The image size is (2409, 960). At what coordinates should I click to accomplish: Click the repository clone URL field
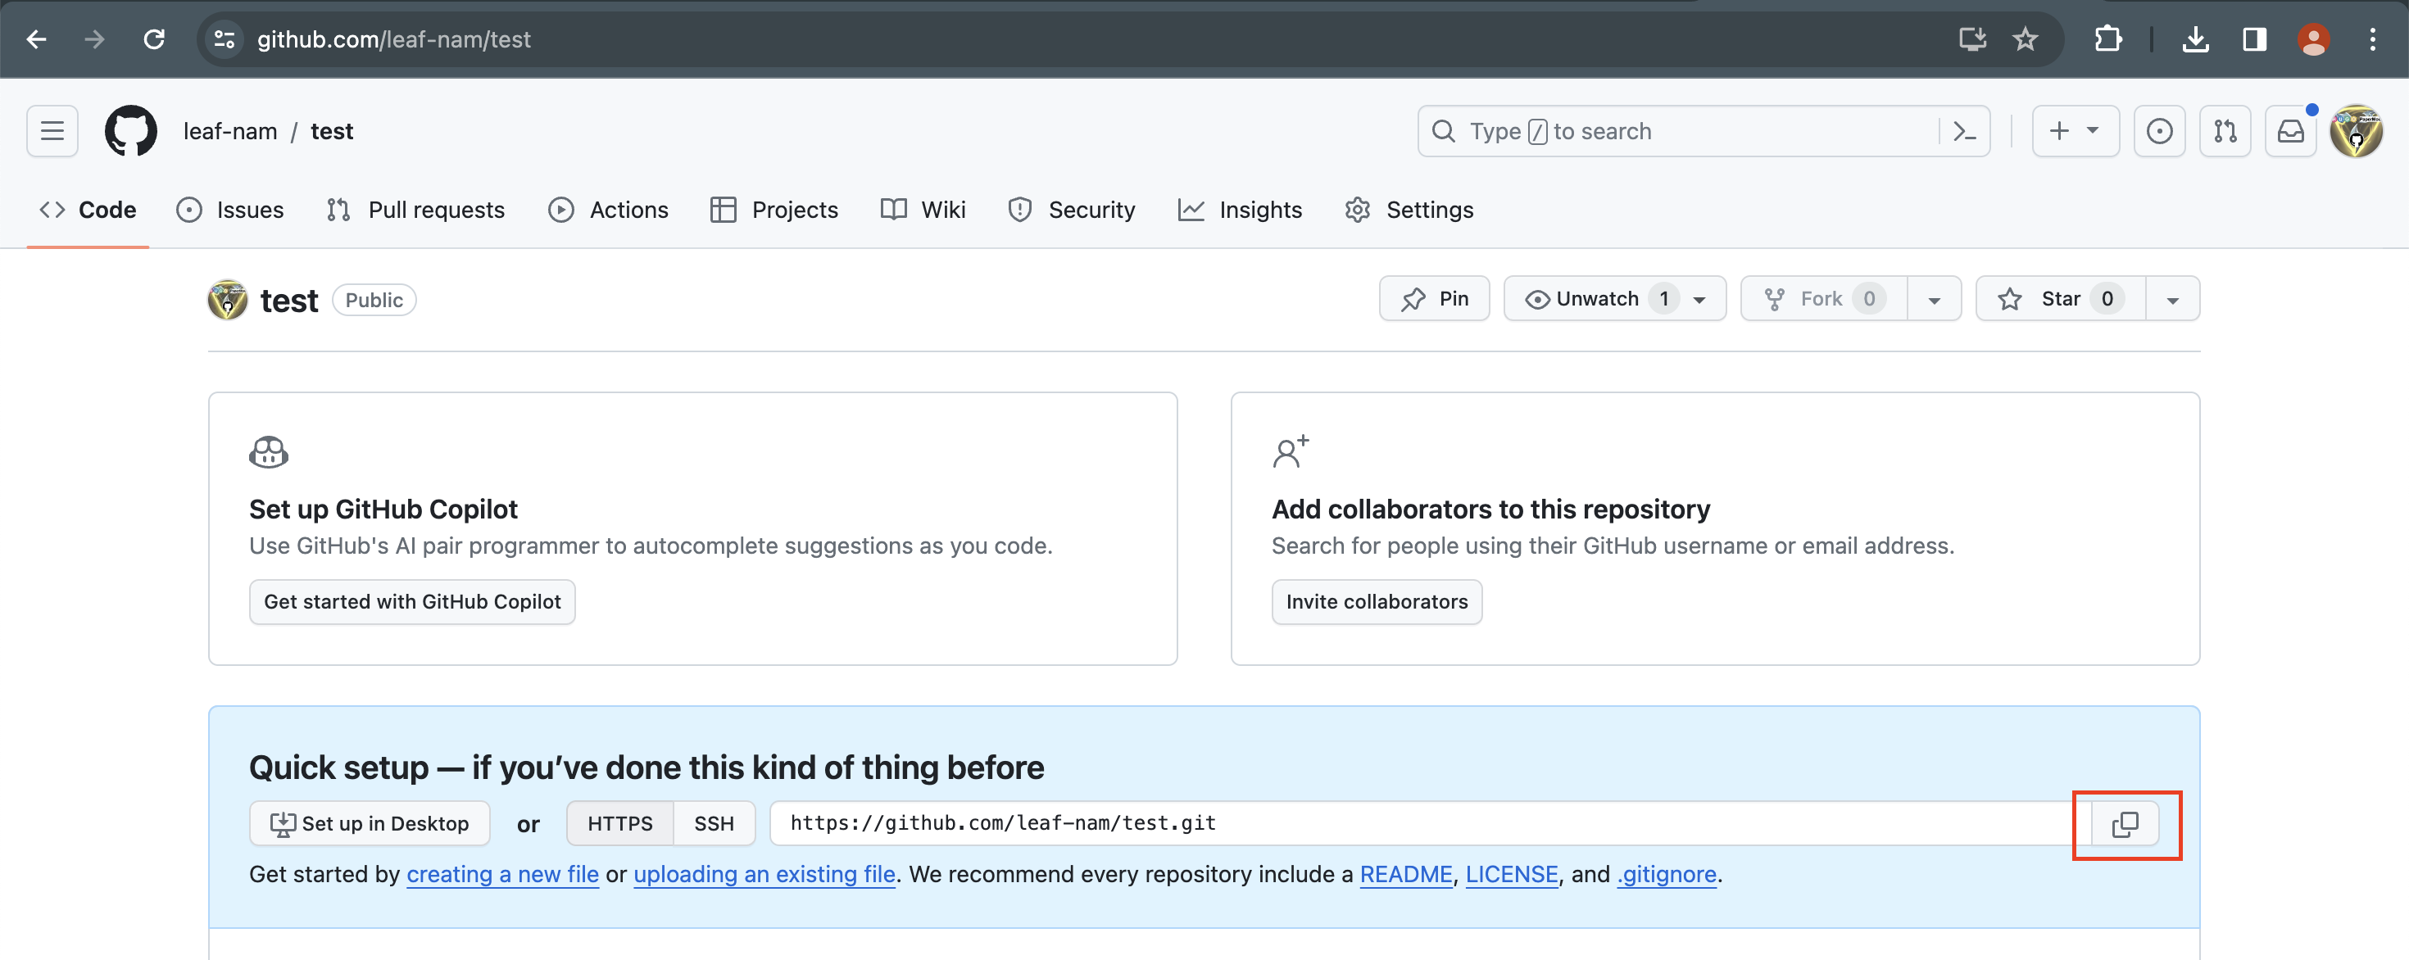click(x=1430, y=825)
